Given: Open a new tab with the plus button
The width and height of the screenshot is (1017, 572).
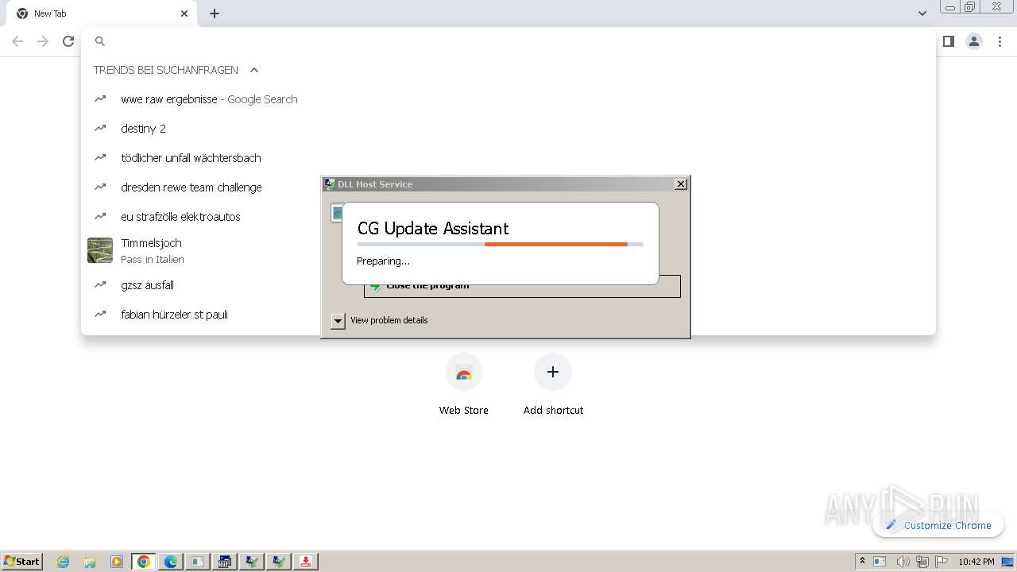Looking at the screenshot, I should pyautogui.click(x=215, y=14).
